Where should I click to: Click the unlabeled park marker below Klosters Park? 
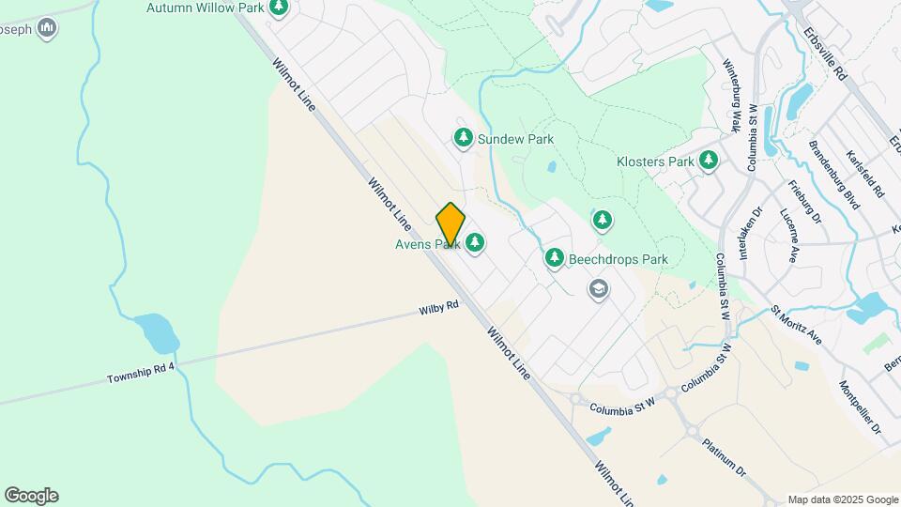click(603, 221)
